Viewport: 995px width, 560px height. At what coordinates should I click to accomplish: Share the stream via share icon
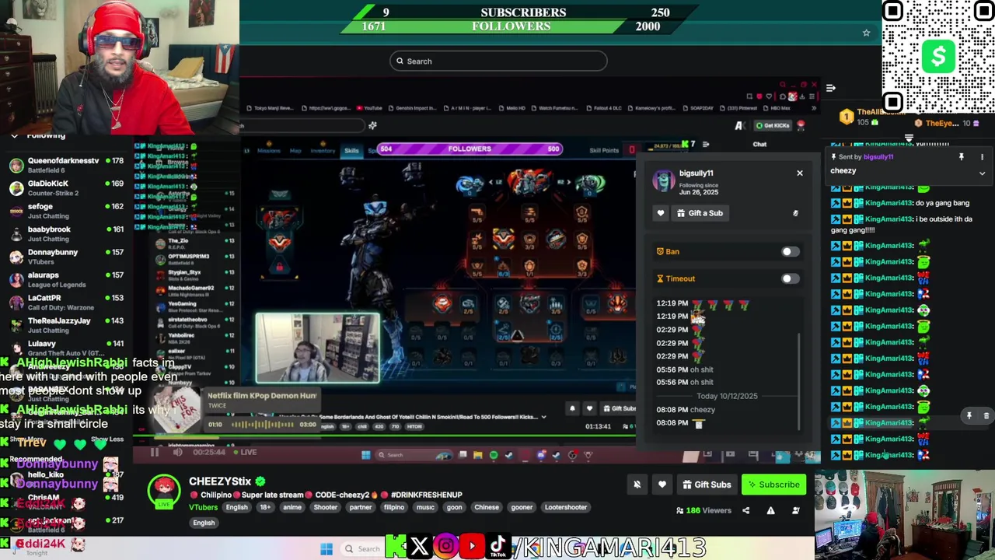(745, 511)
